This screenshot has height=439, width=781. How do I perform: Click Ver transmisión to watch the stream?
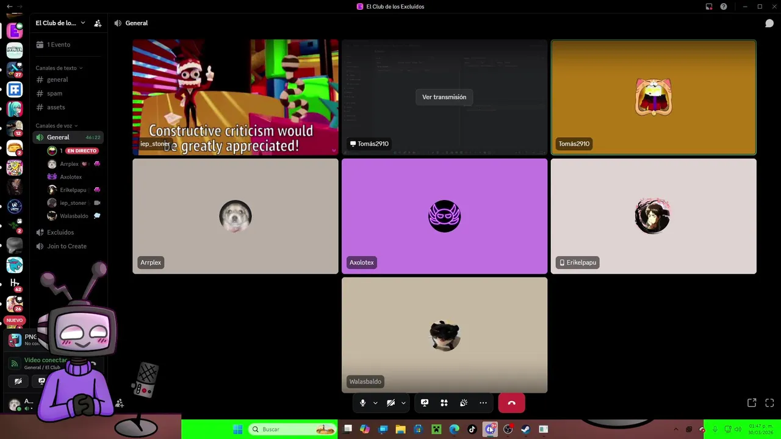(444, 97)
